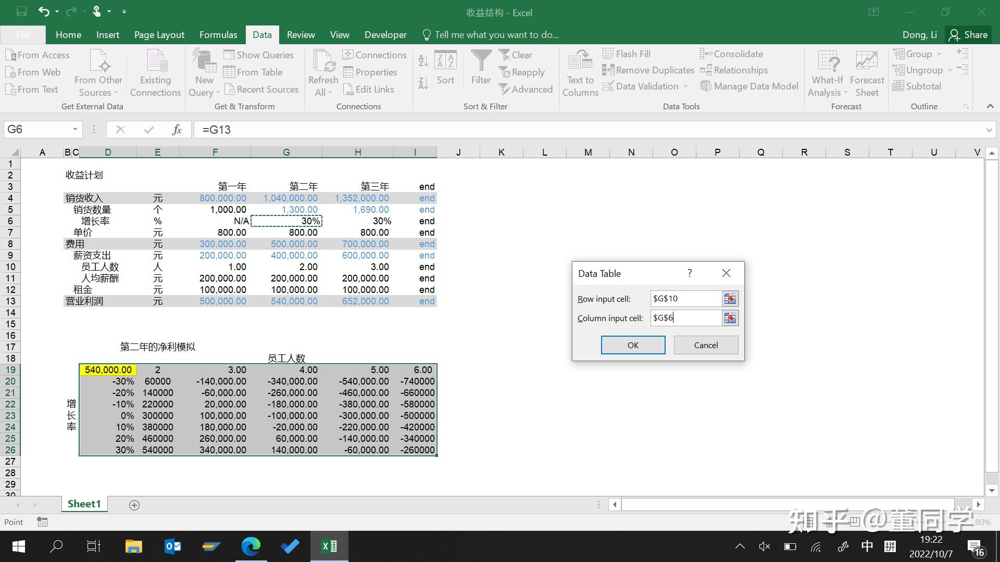The width and height of the screenshot is (1000, 562).
Task: Click the Row input cell field
Action: click(x=685, y=299)
